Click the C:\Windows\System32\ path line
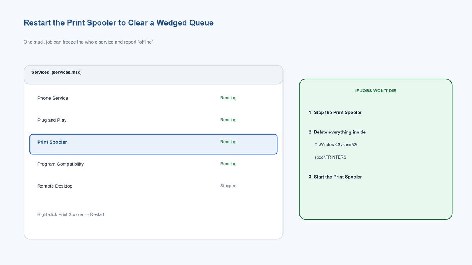This screenshot has height=265, width=472. click(336, 145)
